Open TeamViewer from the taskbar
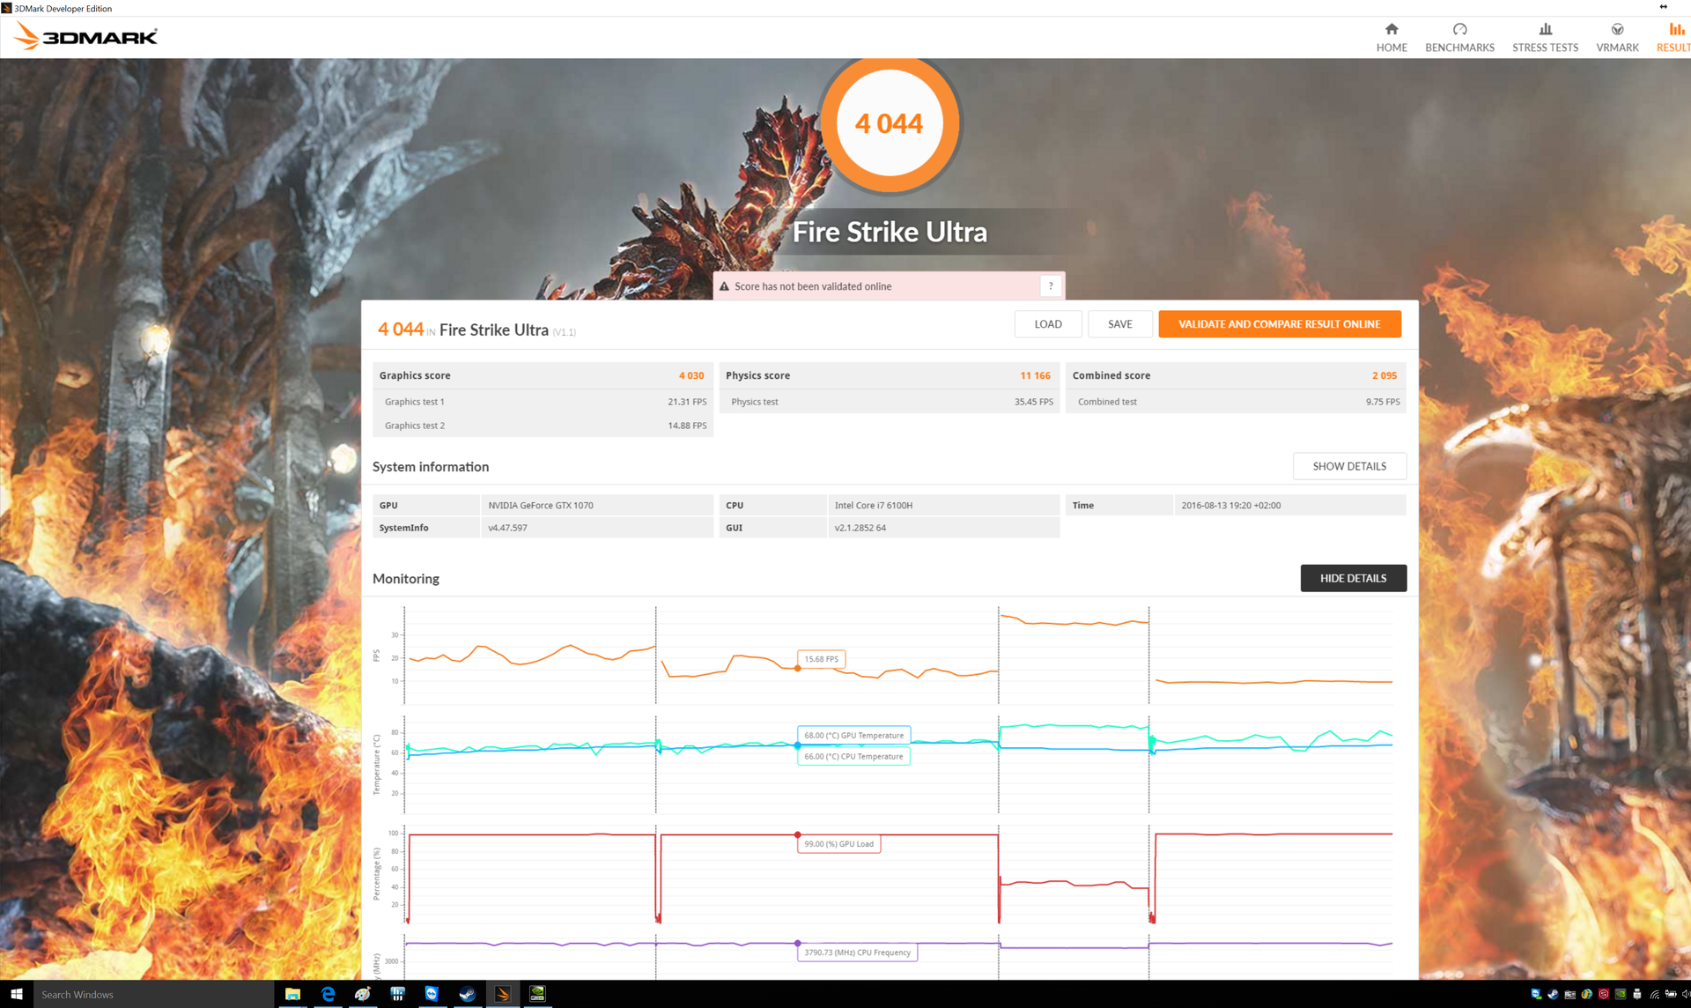 432,994
